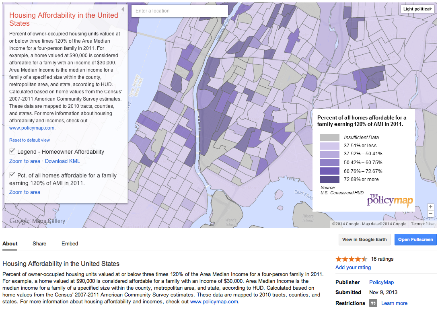Switch to the Share tab
This screenshot has width=440, height=311.
[39, 244]
